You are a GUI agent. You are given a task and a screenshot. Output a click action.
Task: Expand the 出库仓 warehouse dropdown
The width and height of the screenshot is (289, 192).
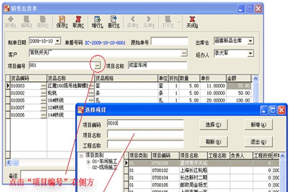250,41
